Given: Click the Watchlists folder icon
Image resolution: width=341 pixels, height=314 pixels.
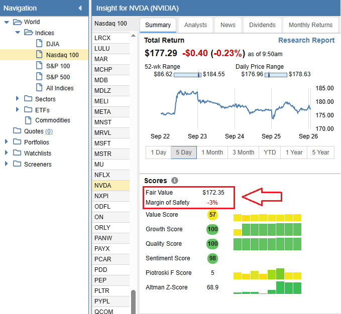Looking at the screenshot, I should click(x=17, y=153).
